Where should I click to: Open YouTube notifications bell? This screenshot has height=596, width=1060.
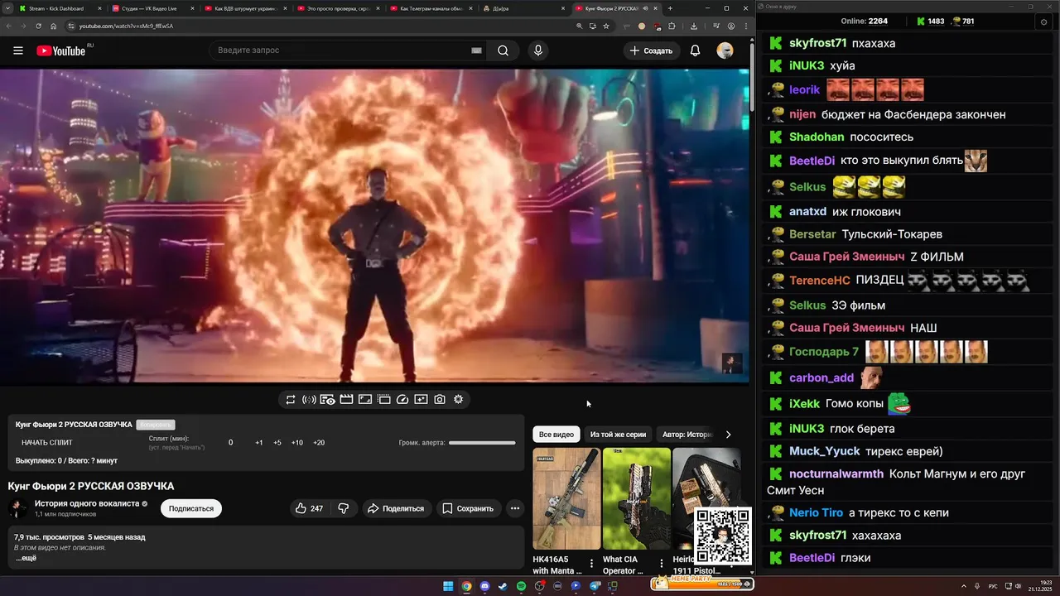pos(696,50)
